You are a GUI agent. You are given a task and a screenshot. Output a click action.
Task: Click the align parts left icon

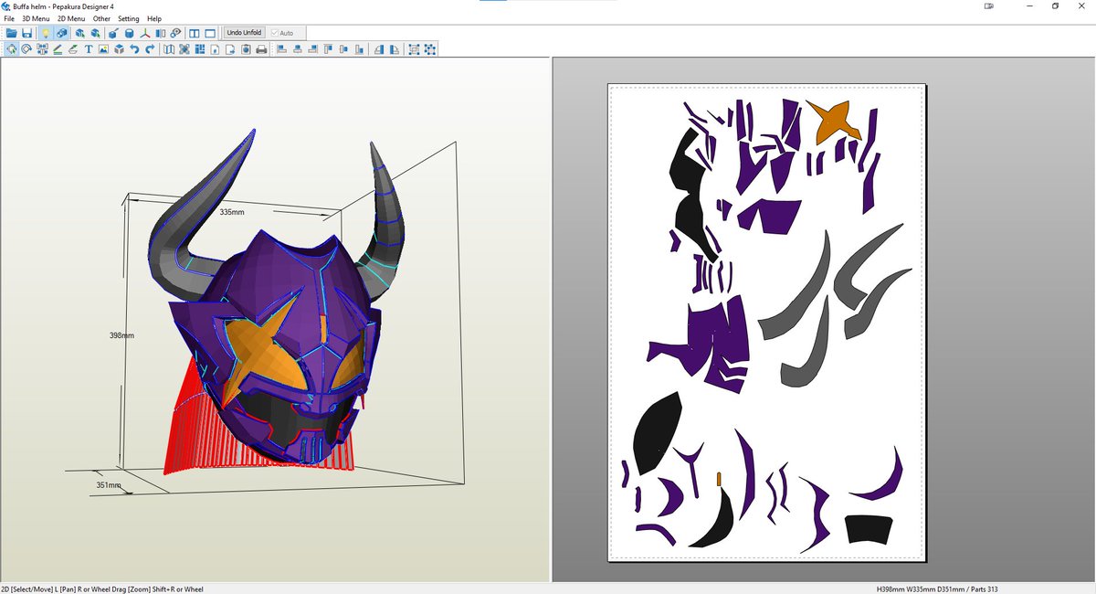point(281,48)
